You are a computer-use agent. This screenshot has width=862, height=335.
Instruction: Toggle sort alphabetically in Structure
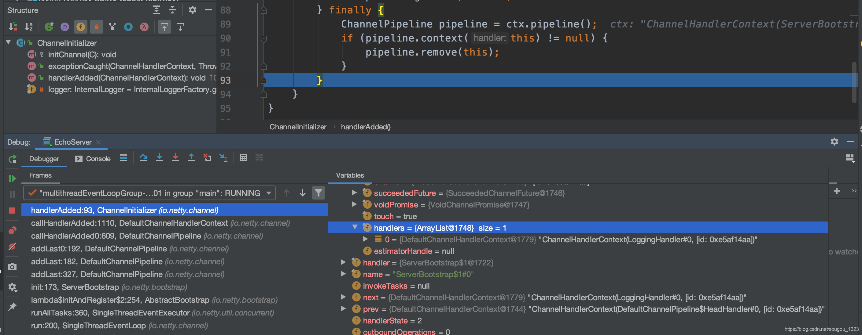point(29,27)
